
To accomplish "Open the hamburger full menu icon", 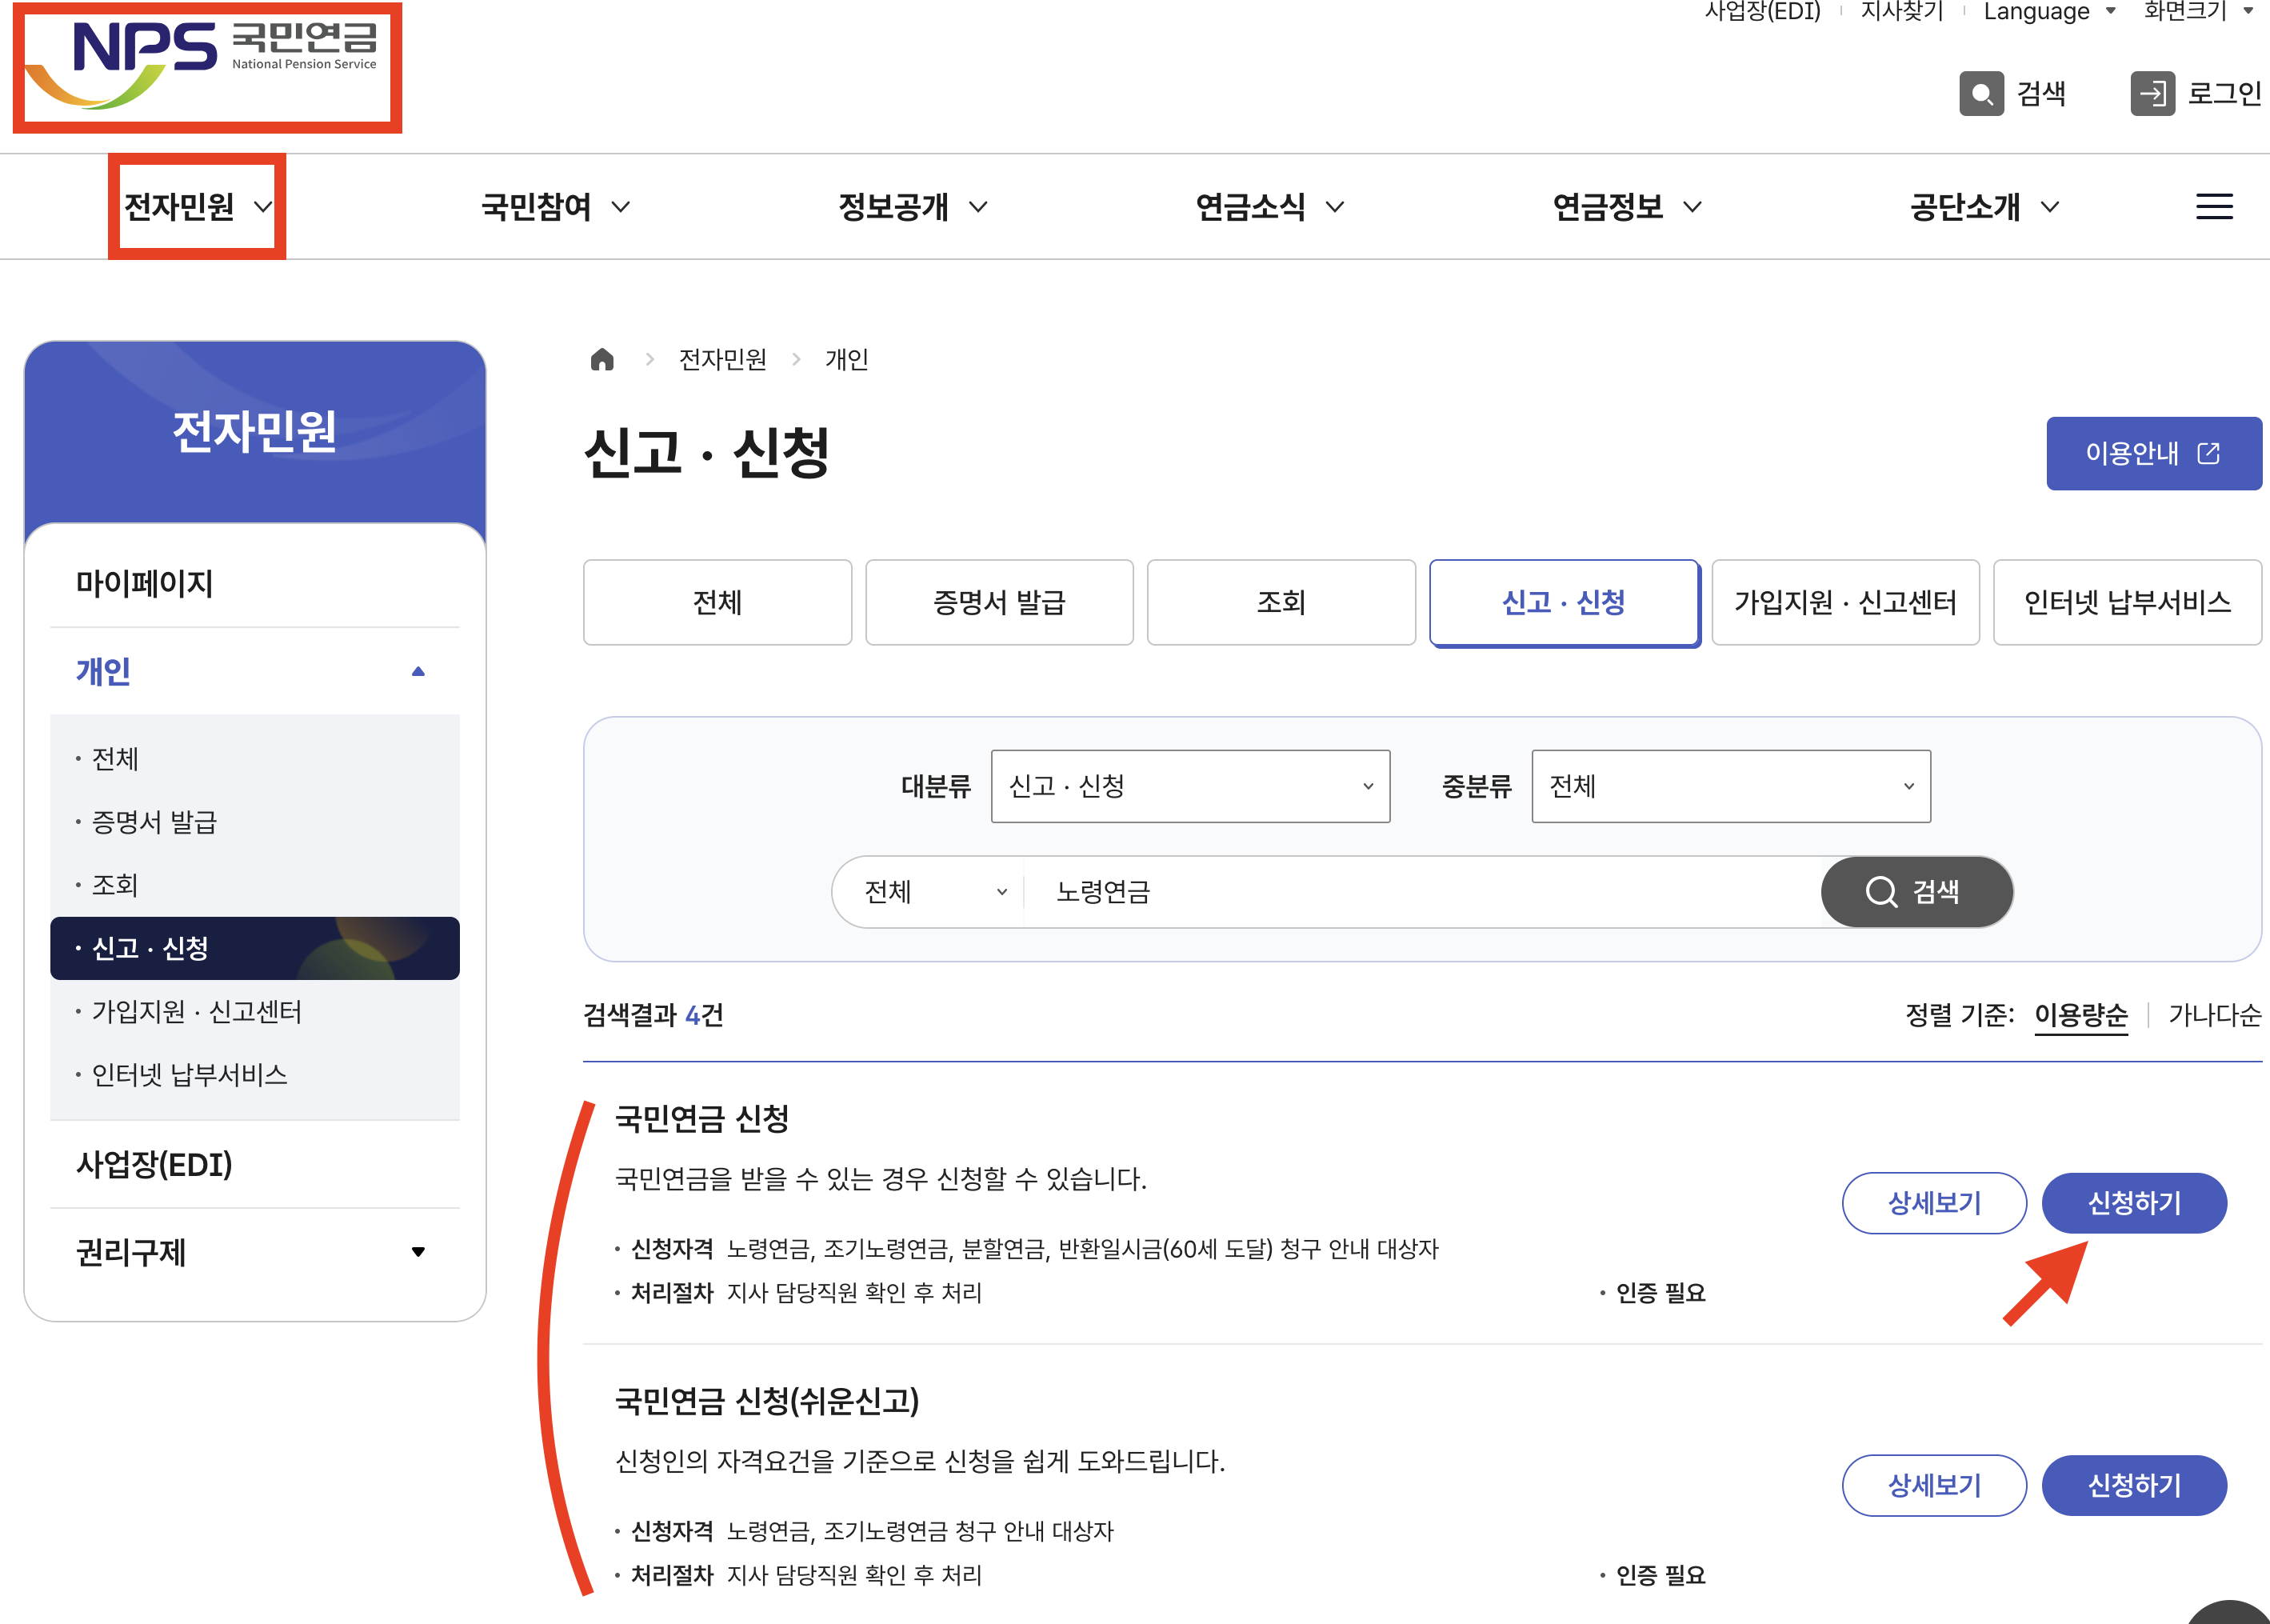I will [2214, 207].
